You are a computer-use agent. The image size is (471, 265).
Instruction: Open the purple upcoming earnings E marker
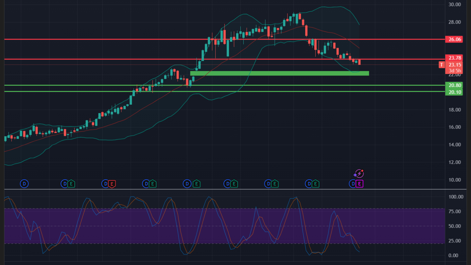[359, 184]
